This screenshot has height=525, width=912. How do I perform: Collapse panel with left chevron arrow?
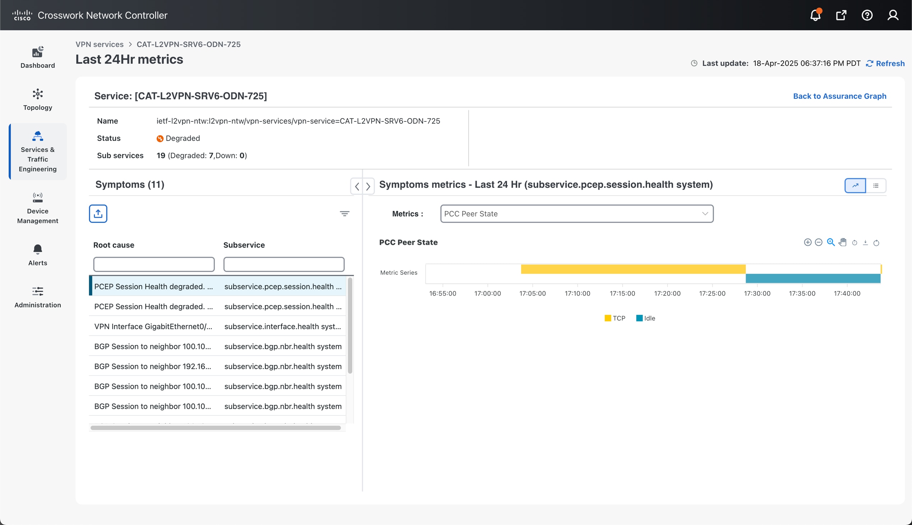tap(357, 186)
